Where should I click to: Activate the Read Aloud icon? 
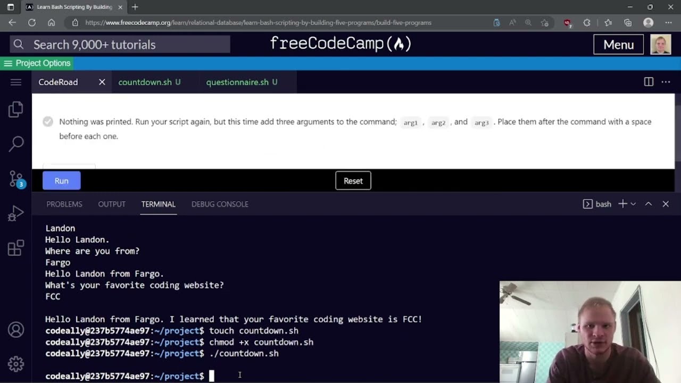512,22
